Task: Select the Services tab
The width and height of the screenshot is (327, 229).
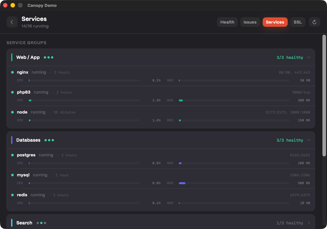Action: tap(275, 22)
